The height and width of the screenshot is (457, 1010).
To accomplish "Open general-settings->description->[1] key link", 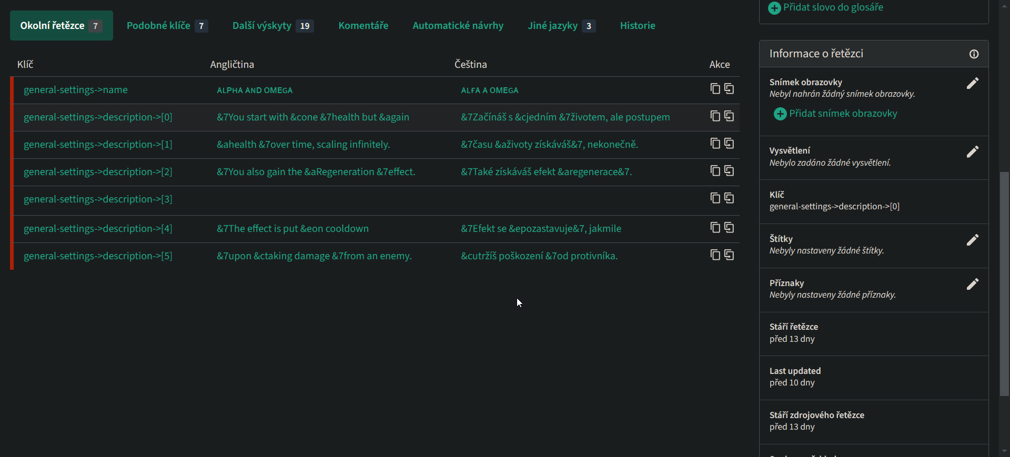I will tap(98, 145).
